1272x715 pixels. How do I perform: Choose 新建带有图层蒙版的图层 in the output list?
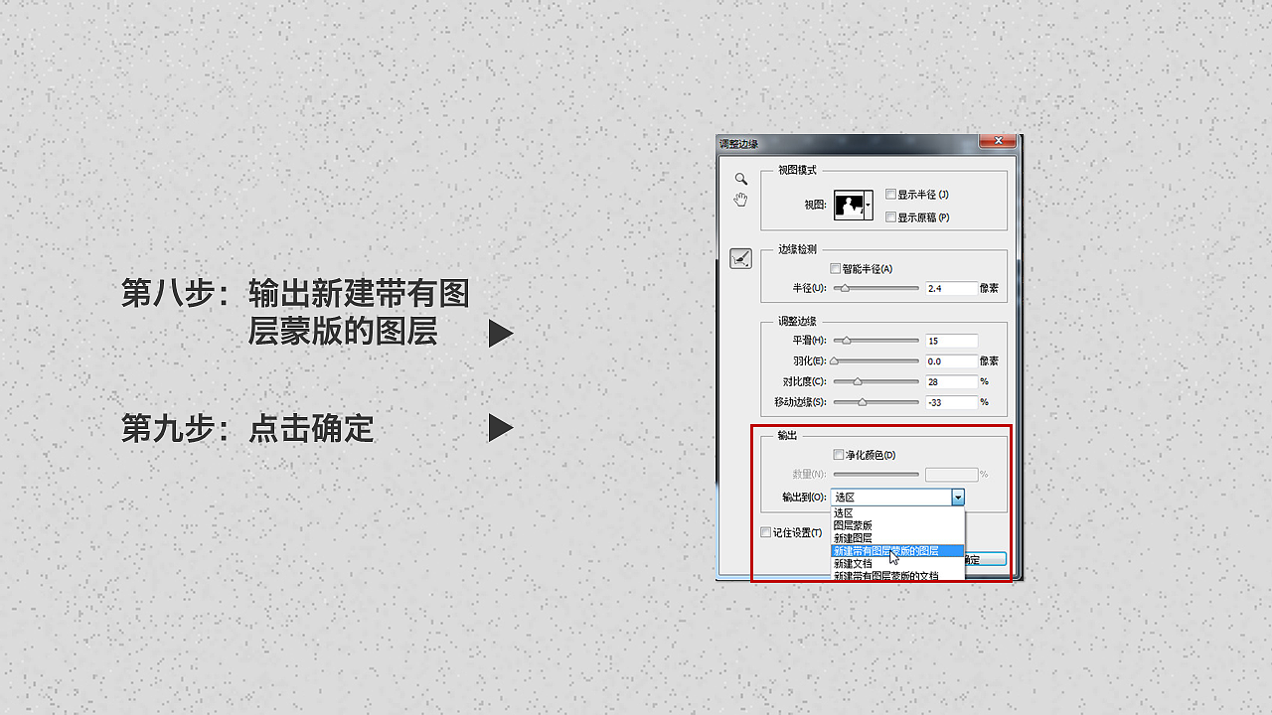point(897,550)
